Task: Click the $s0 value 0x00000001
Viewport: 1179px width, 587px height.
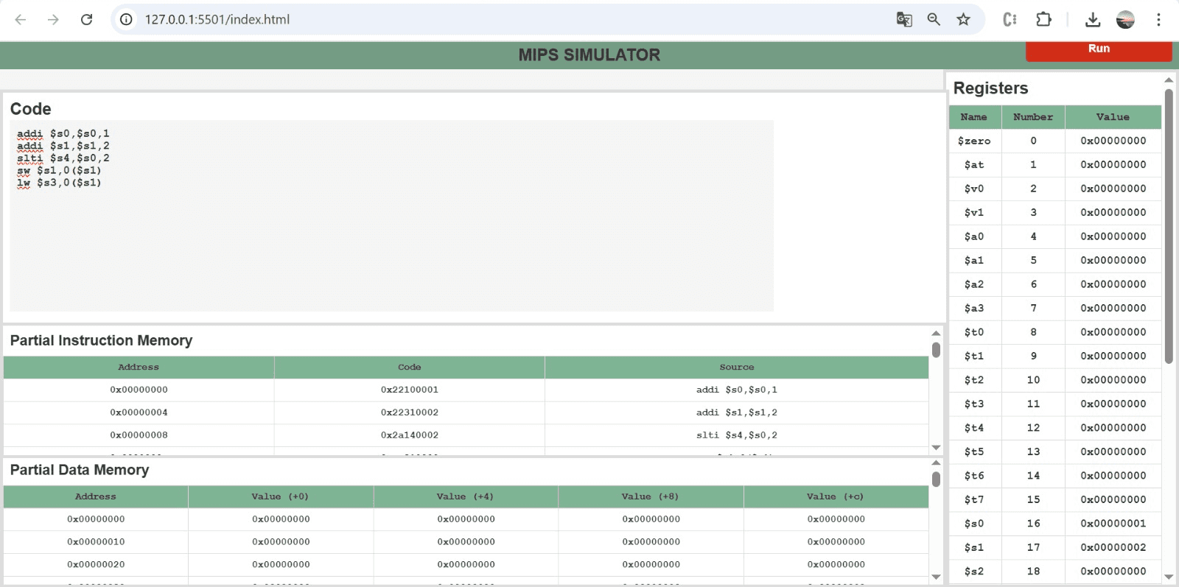Action: [x=1113, y=524]
